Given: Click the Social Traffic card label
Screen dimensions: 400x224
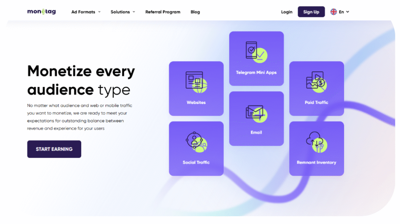Looking at the screenshot, I should tap(196, 162).
